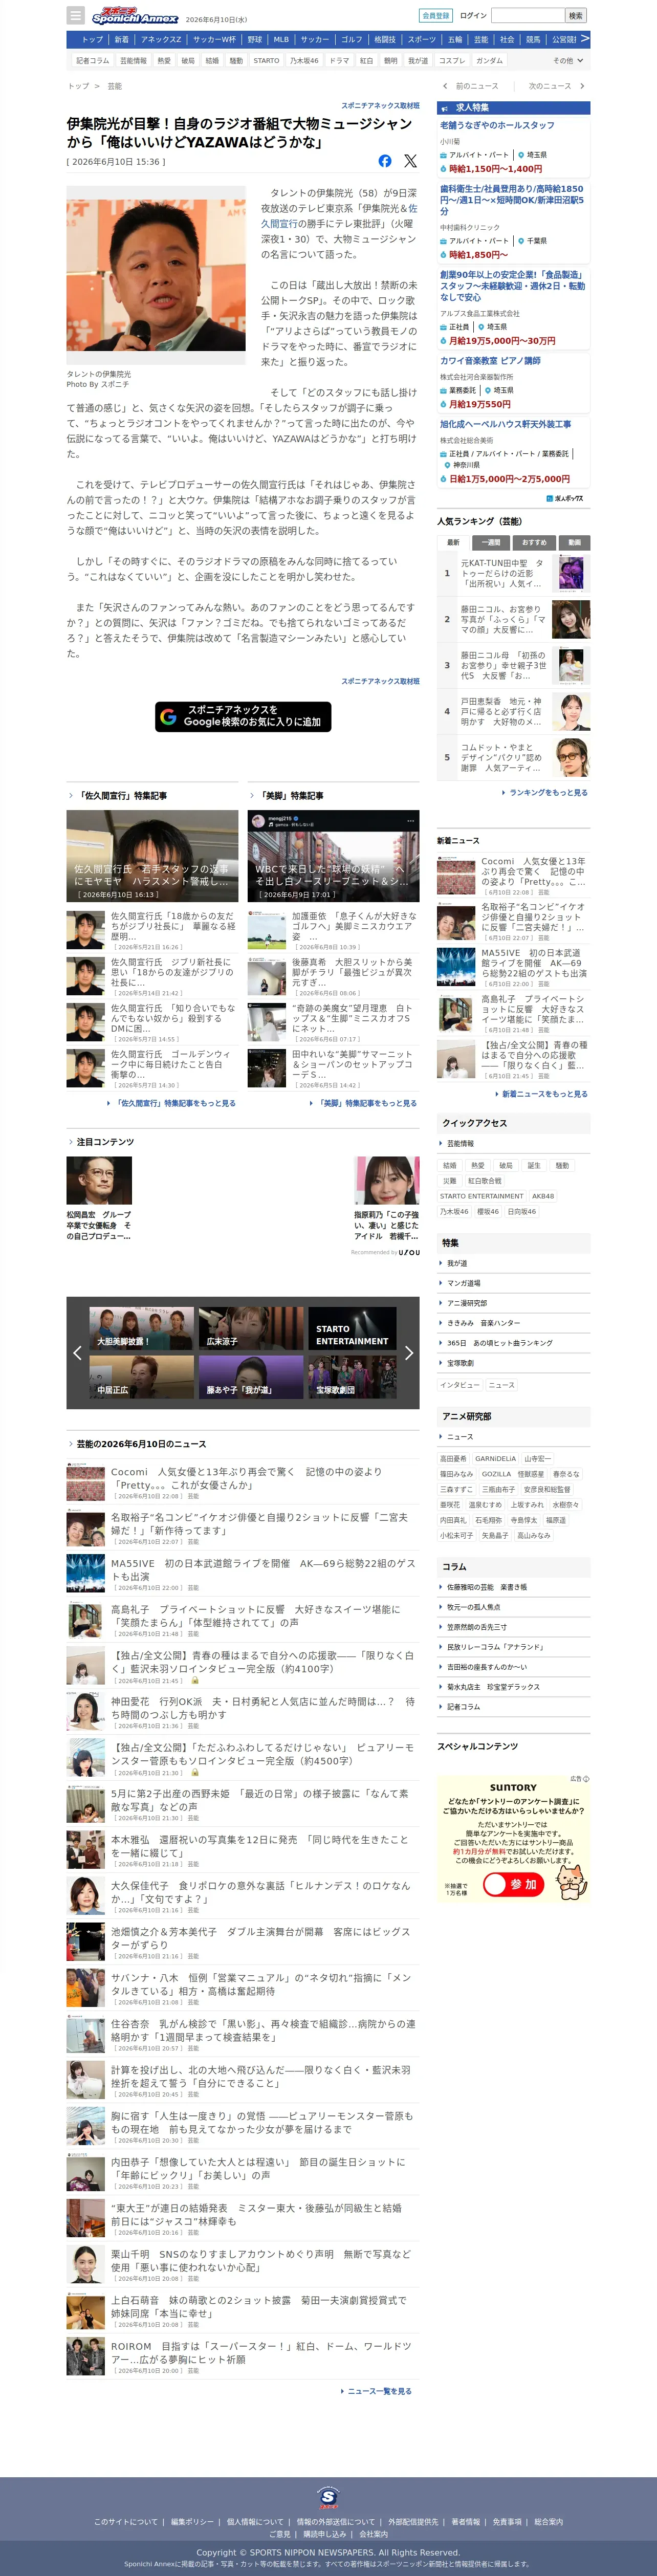657x2576 pixels.
Task: Click ログイン link
Action: click(x=473, y=16)
